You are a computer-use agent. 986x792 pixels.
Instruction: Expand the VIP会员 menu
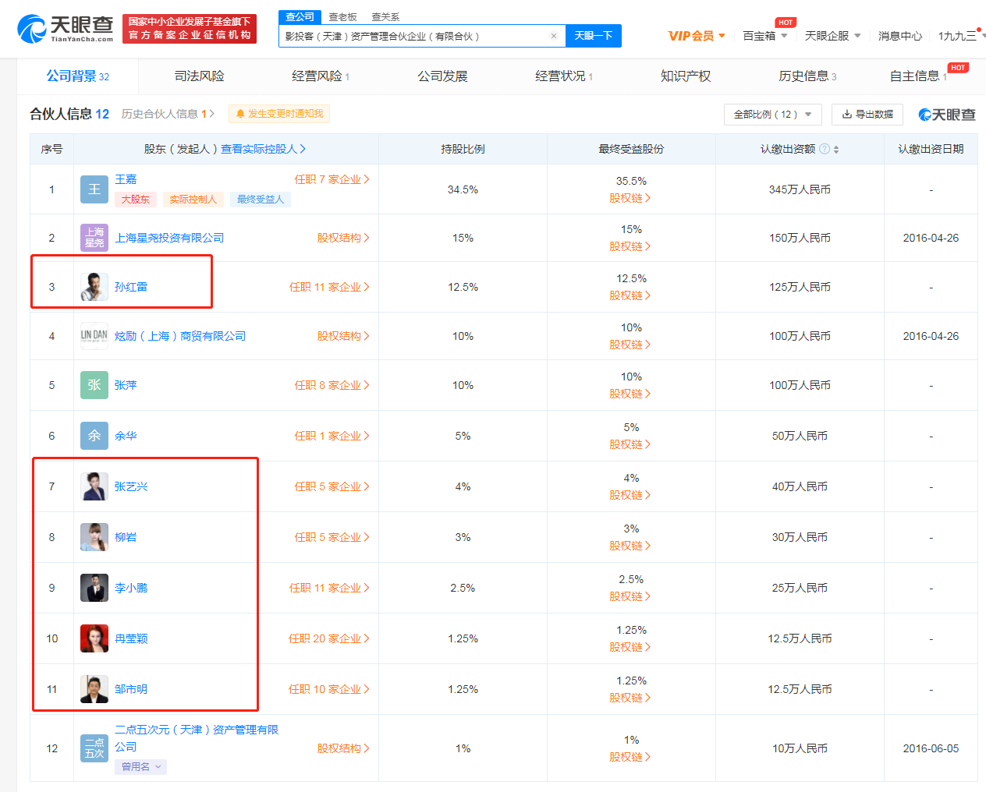(x=697, y=36)
